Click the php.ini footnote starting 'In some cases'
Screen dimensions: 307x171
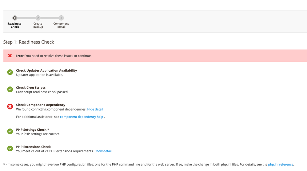click(x=149, y=165)
